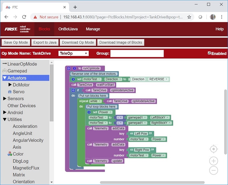Click help icon on set motorTest Direction block
The height and width of the screenshot is (185, 228).
pos(73,79)
